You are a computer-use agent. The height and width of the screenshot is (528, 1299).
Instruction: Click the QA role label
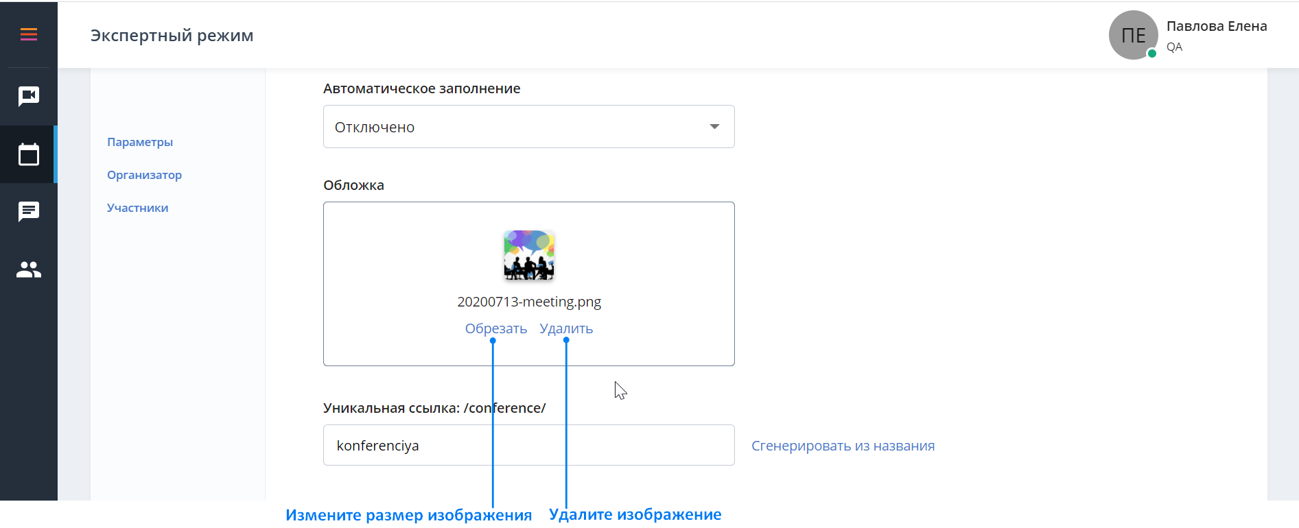pos(1174,47)
